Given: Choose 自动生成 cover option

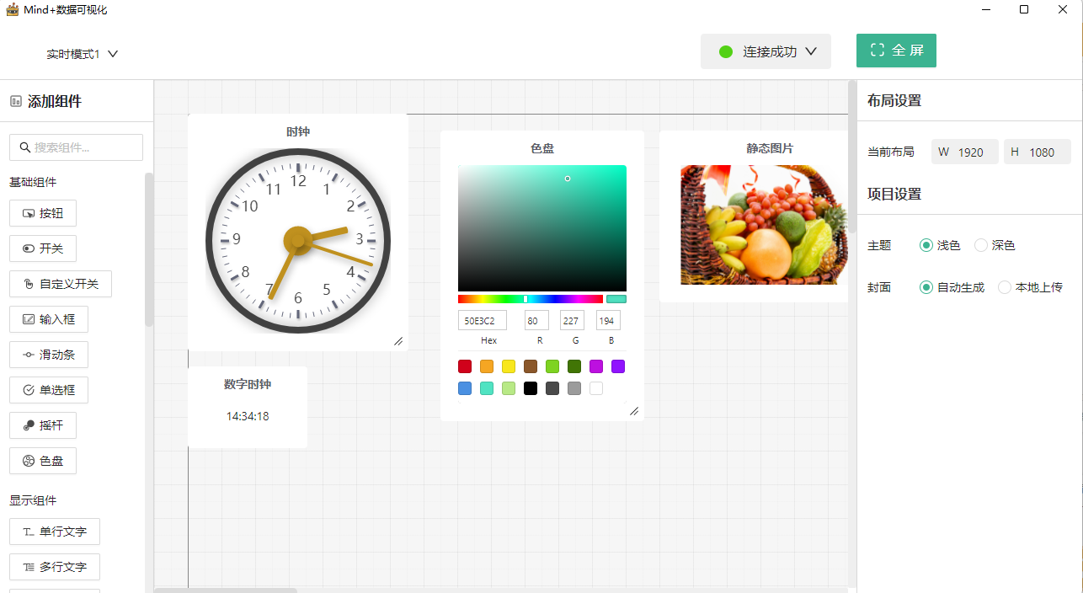Looking at the screenshot, I should pos(926,287).
